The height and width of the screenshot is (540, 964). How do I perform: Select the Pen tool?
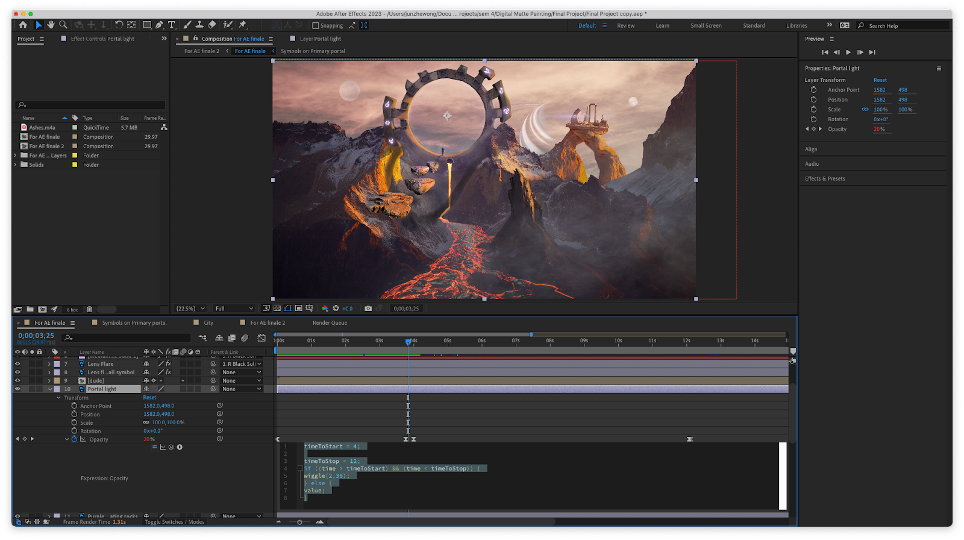(159, 25)
